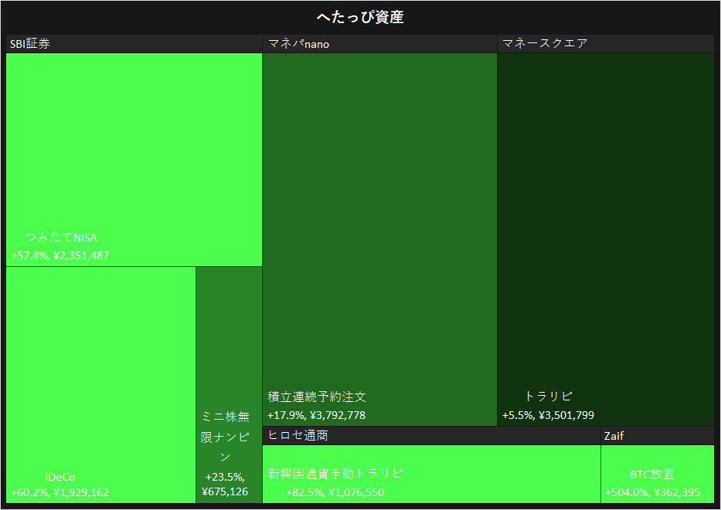Select the マネパnano group header

[379, 44]
